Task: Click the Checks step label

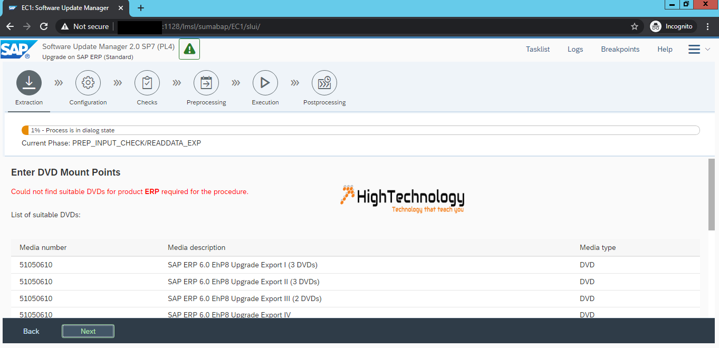Action: pos(147,102)
